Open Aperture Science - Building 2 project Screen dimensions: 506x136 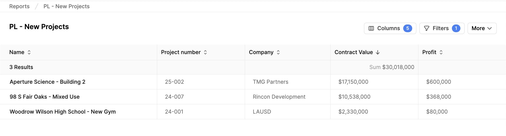point(47,82)
